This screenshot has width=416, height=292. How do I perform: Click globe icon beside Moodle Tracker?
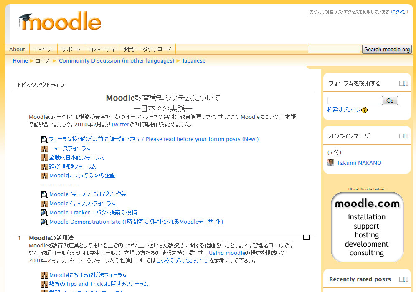pos(44,213)
